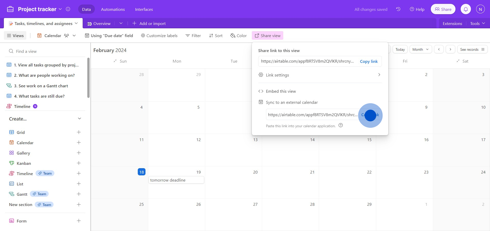Open the N user avatar

tap(480, 9)
